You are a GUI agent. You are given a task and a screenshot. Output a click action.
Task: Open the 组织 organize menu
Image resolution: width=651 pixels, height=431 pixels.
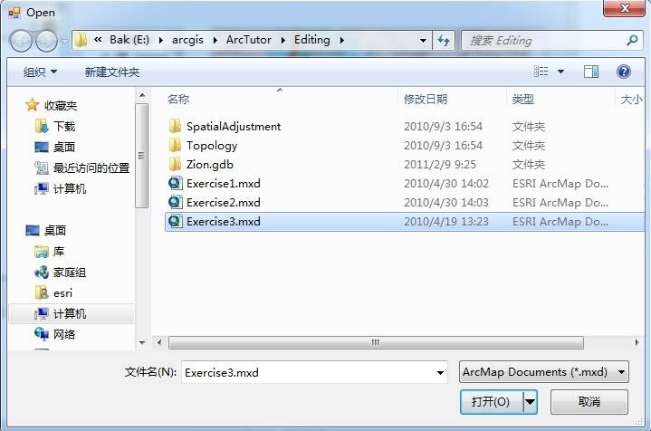pos(40,72)
